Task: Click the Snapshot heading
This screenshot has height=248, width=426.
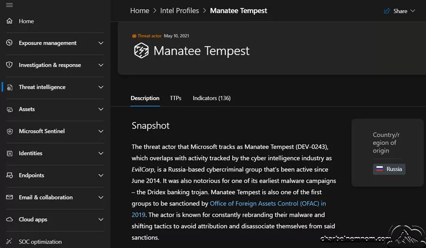Action: [151, 126]
